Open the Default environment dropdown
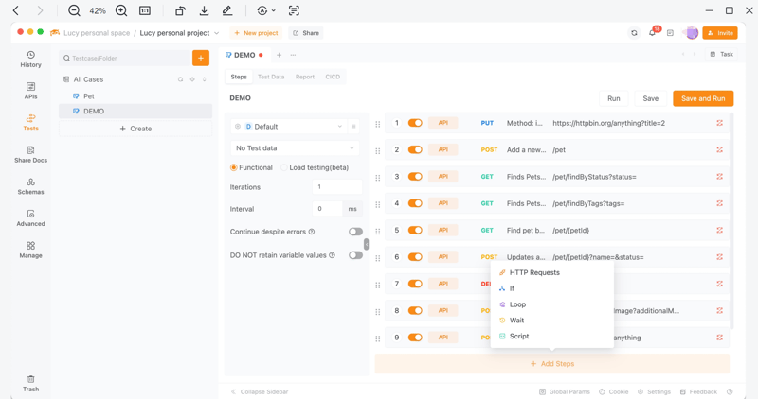Screen dimensions: 758x399 [x=289, y=127]
